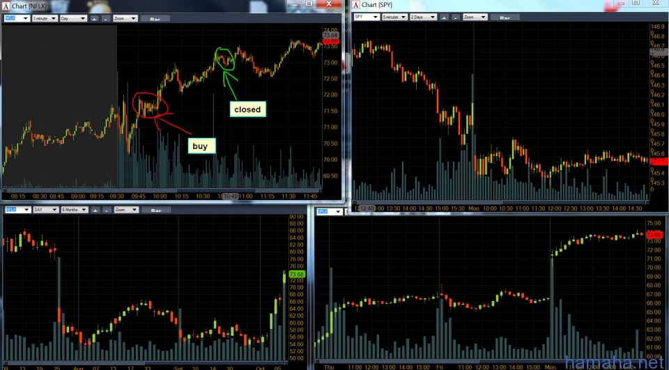Click the Chart [SPY] window app icon
669x370 pixels.
tap(356, 5)
